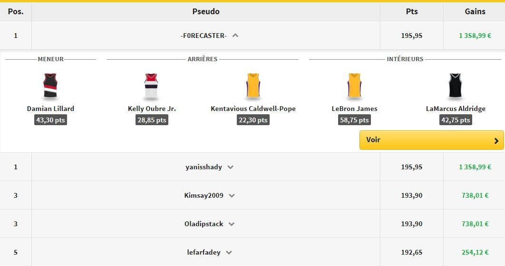Click Damian Lillard's jersey icon
Viewport: 505px width, 266px height.
pos(50,86)
